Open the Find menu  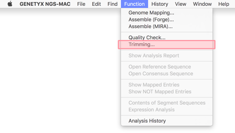pyautogui.click(x=112, y=4)
